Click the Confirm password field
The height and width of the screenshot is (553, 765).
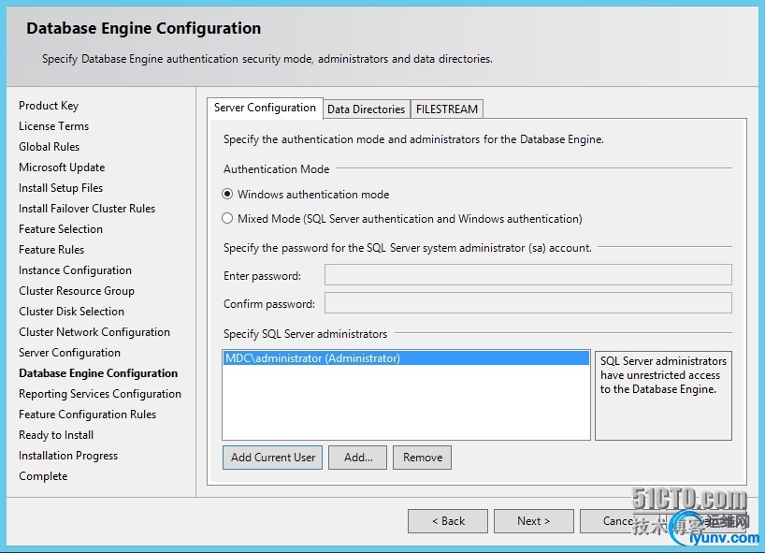527,302
